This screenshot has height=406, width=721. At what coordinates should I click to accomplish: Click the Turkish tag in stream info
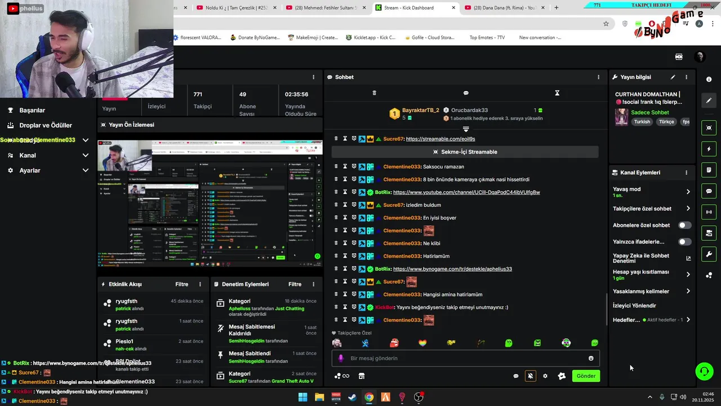pos(642,122)
